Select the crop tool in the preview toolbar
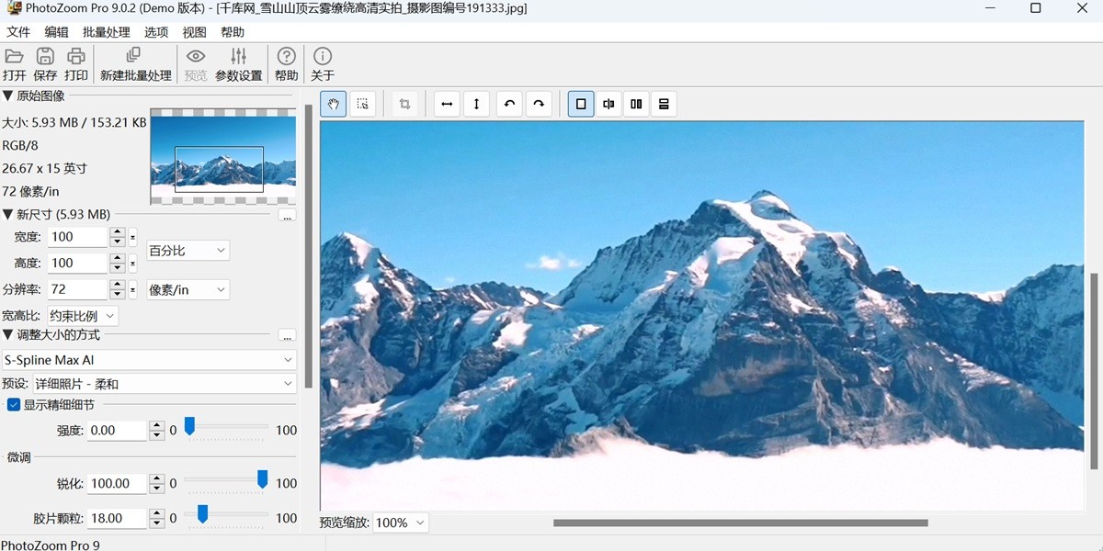Screen dimensions: 1103x551 tap(405, 104)
